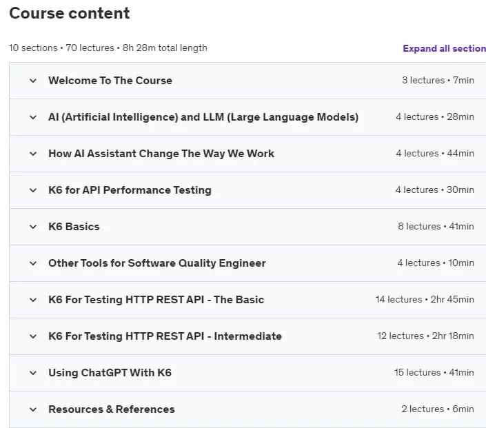
Task: Open K6 For Testing HTTP REST API - The Basic
Action: pos(156,300)
